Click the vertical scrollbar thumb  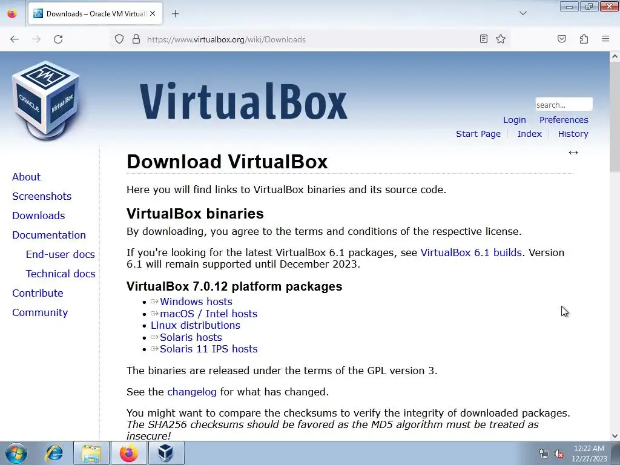coord(615,116)
